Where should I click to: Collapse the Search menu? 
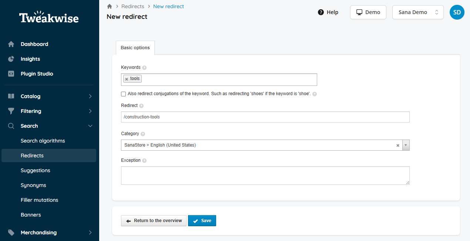[x=90, y=126]
